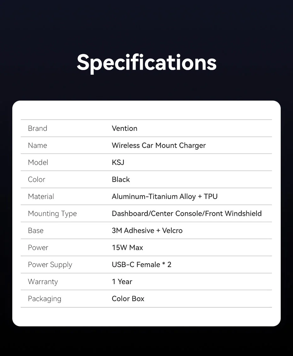Select the 3M Adhesive + Velcro value
The image size is (293, 356).
[147, 231]
